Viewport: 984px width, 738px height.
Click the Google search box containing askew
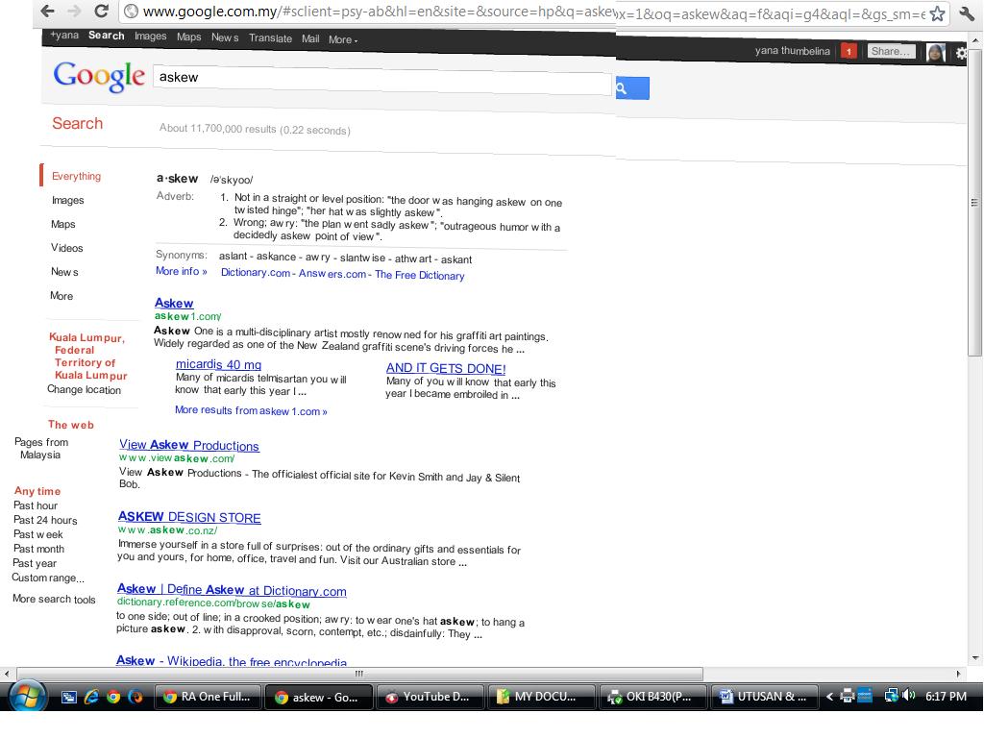coord(382,82)
